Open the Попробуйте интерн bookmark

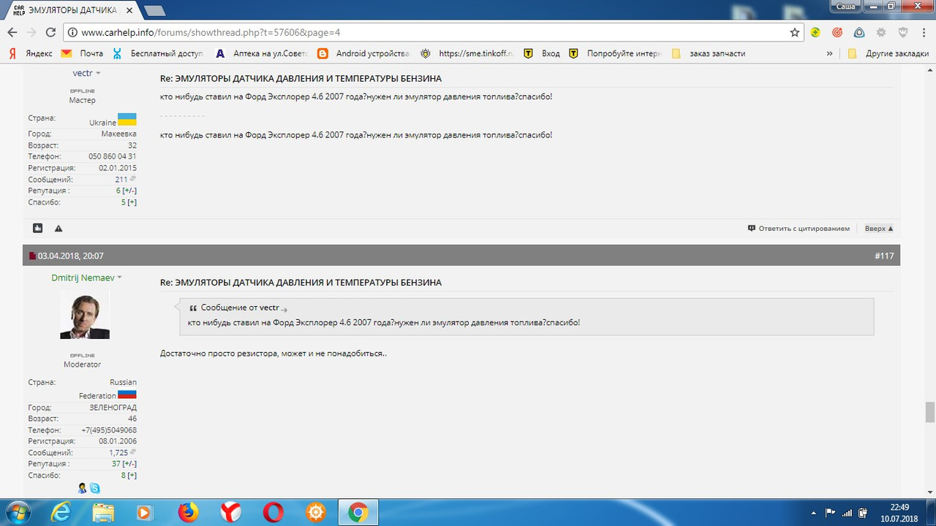pyautogui.click(x=615, y=53)
